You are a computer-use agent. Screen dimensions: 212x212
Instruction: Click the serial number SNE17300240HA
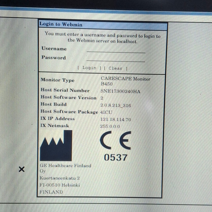[x=121, y=91]
